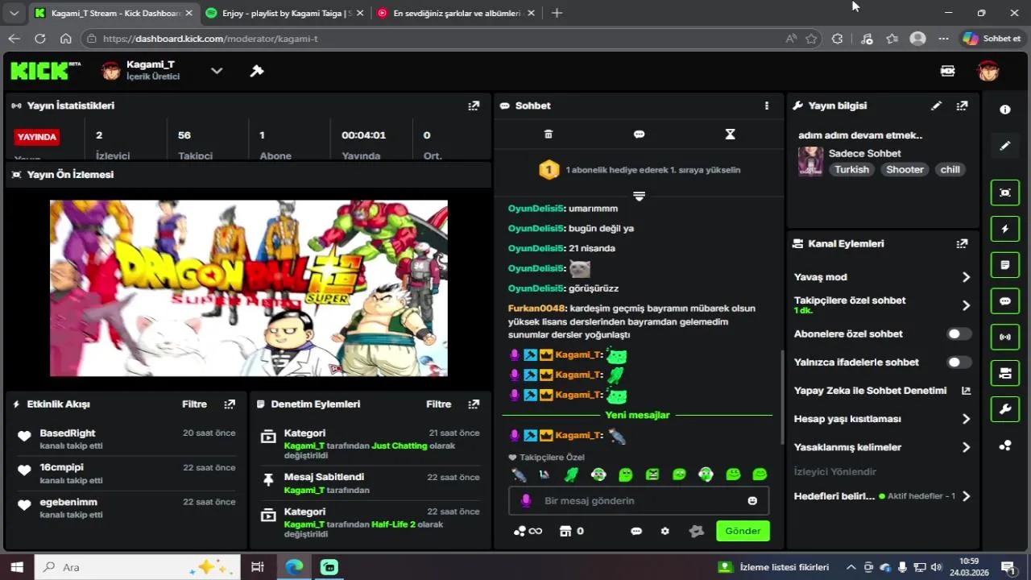Collapse the gift leaderboard banner handle
The image size is (1031, 580).
pyautogui.click(x=639, y=196)
